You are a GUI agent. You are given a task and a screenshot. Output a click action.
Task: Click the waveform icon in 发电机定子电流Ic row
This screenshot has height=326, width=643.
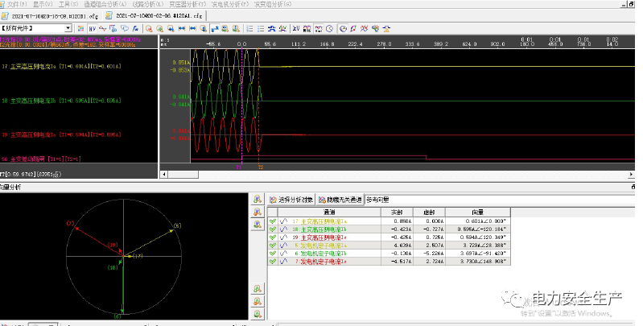coord(284,262)
